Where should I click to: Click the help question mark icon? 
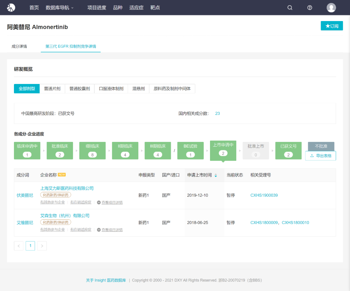click(309, 7)
